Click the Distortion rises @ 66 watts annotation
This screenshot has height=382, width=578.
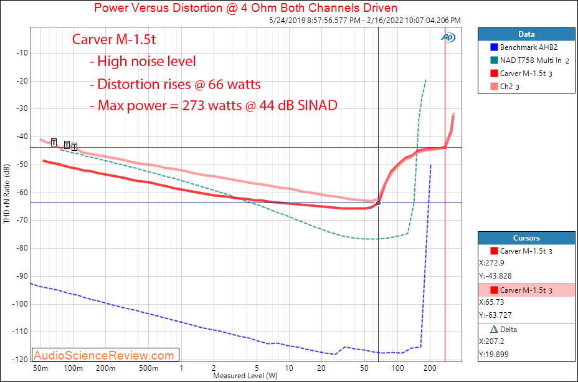[176, 84]
